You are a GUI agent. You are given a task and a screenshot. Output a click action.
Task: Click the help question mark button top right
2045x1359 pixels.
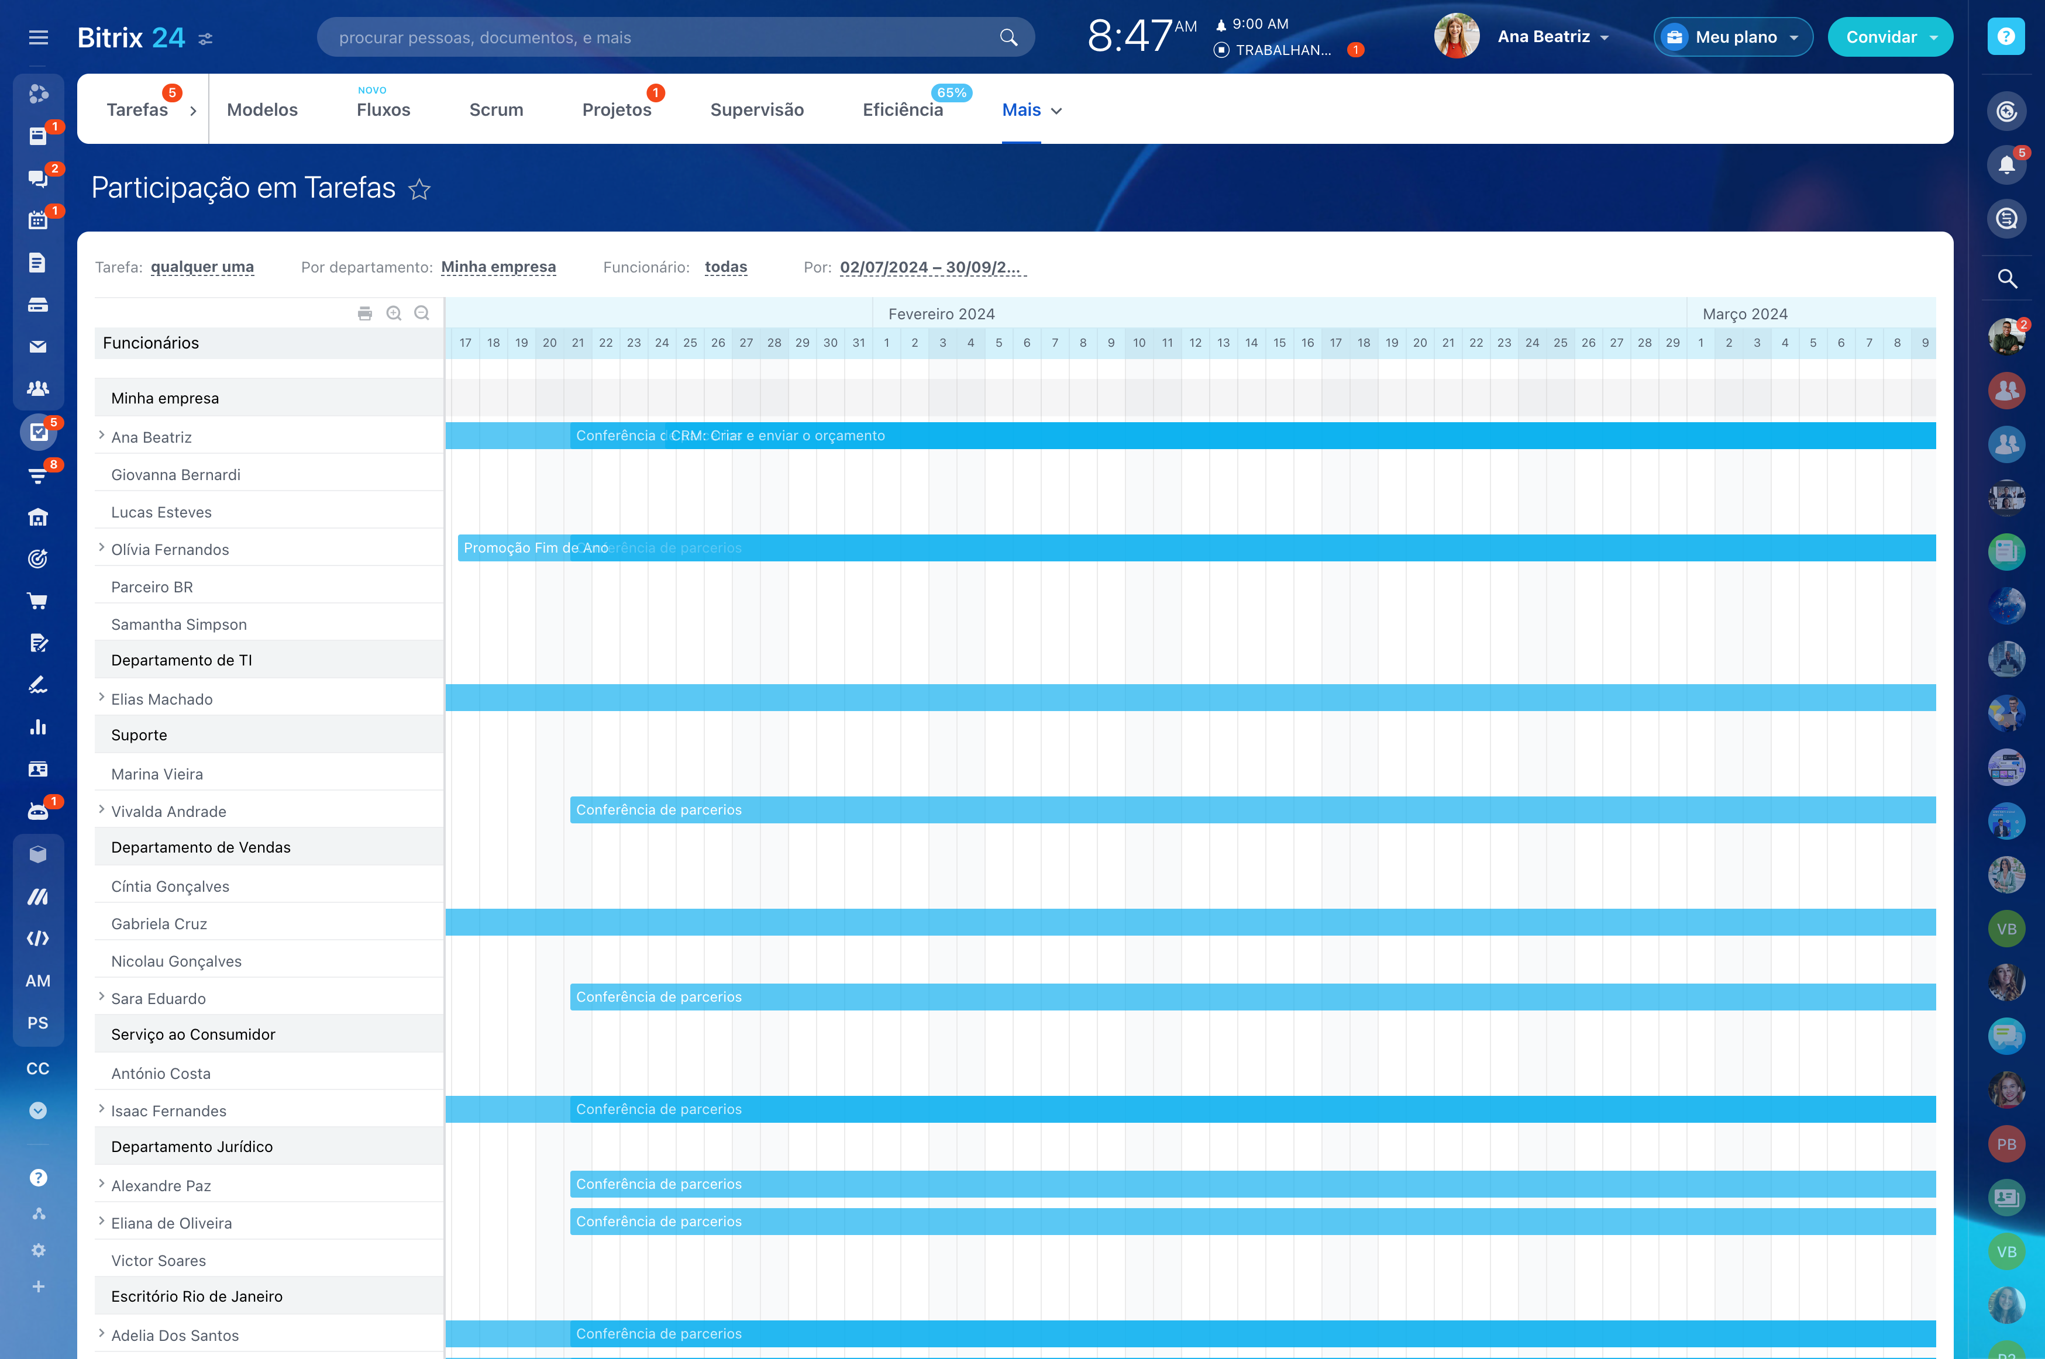click(x=2006, y=36)
